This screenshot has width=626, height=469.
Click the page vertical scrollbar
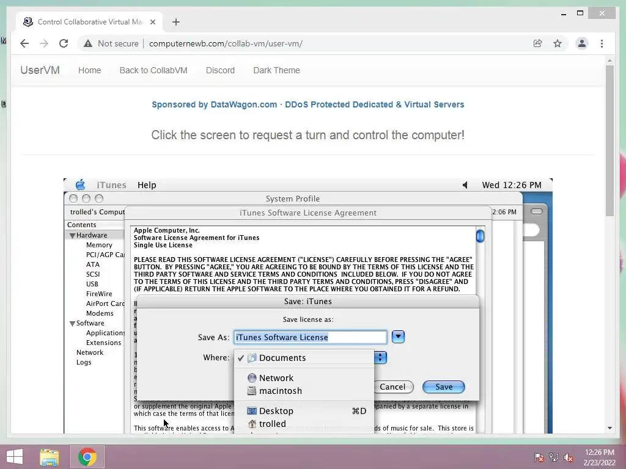click(609, 142)
